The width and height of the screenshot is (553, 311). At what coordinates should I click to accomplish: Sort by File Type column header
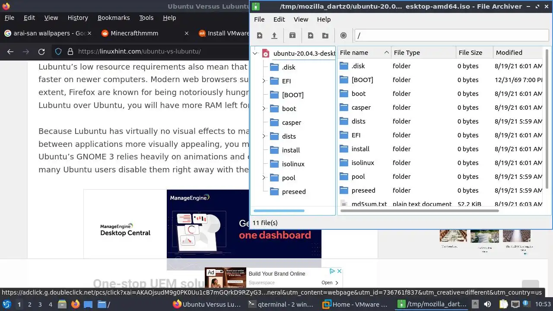(x=423, y=53)
